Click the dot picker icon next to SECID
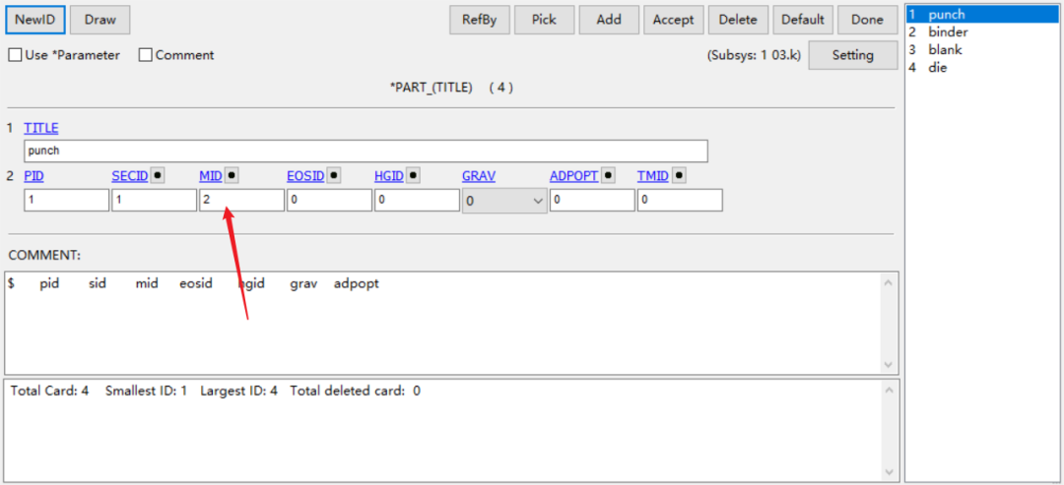 point(158,175)
